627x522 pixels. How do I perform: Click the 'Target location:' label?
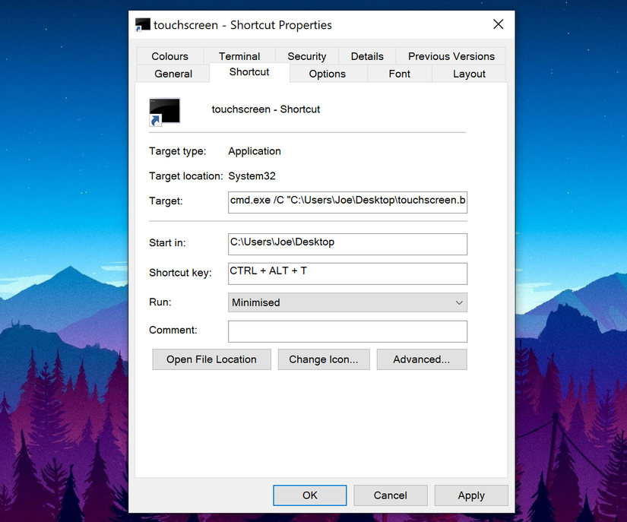click(186, 176)
